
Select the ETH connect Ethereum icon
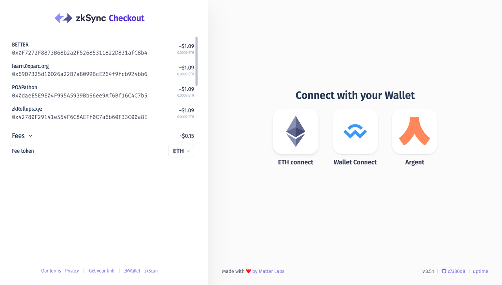296,131
